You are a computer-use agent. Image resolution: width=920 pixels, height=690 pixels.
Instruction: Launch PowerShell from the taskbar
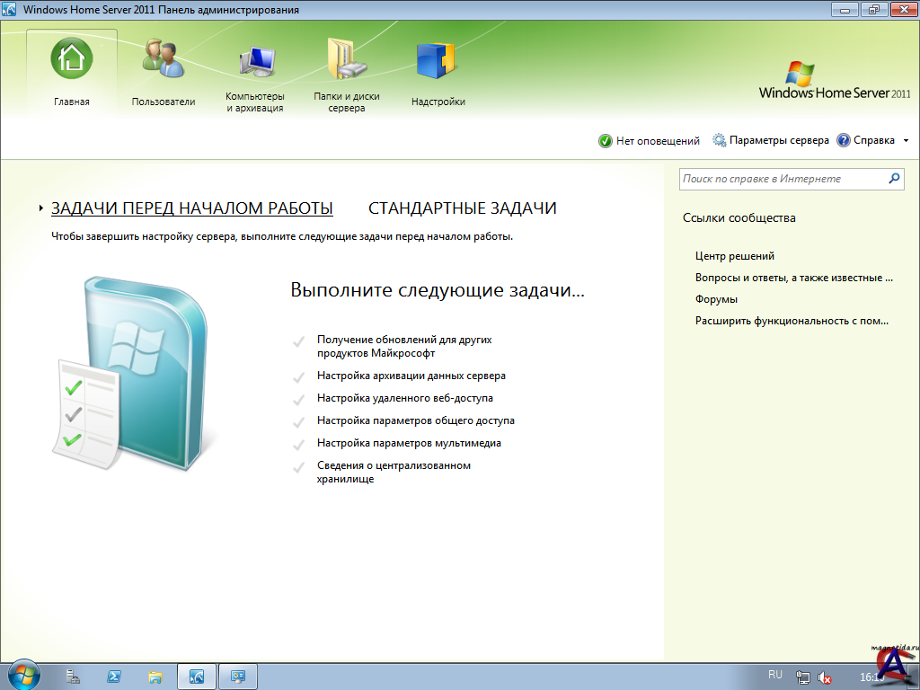tap(115, 676)
